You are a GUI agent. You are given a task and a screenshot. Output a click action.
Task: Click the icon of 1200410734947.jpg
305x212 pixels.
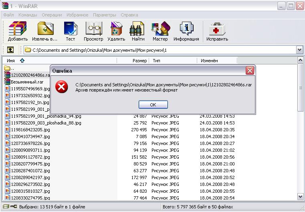7,137
